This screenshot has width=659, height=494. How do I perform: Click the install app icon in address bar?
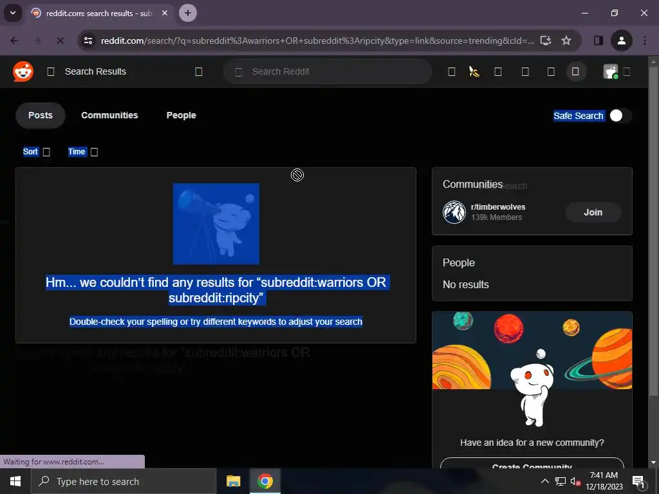pos(546,41)
